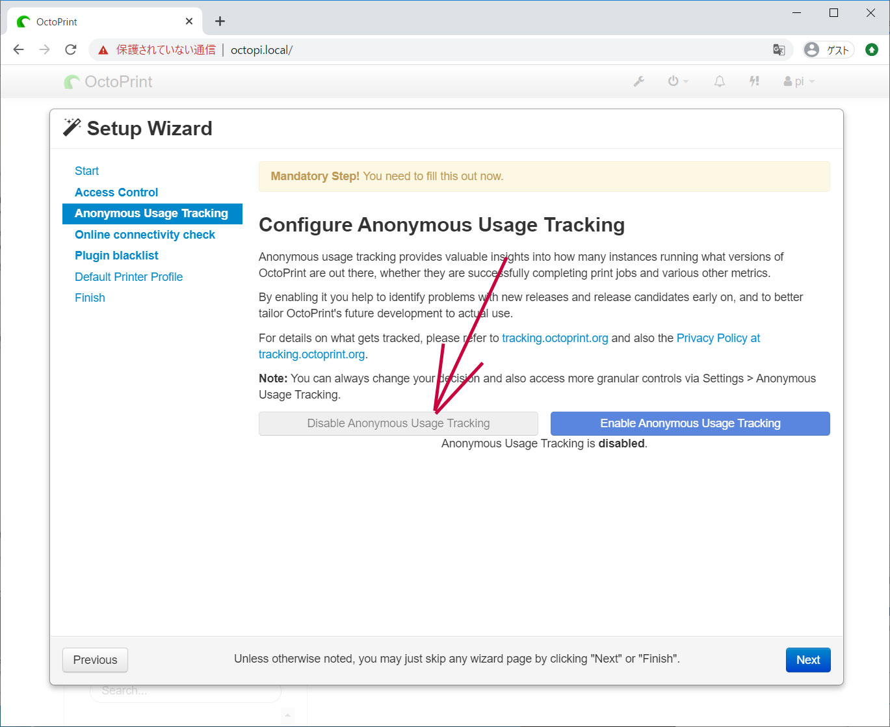Go back with browser back arrow

[x=19, y=50]
